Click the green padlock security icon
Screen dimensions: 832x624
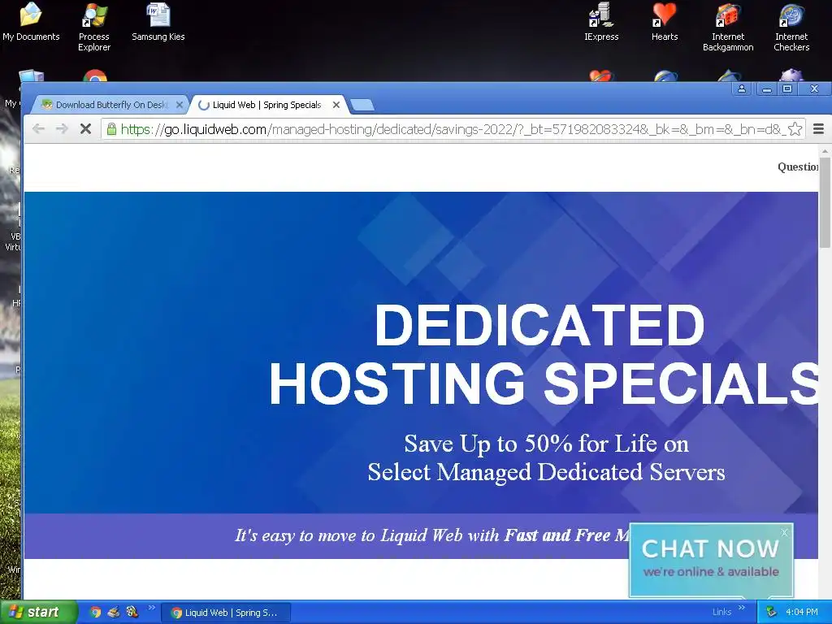coord(111,129)
